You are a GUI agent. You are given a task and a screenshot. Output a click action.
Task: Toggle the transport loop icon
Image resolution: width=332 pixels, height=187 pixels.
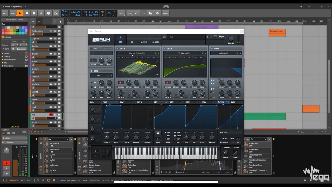click(109, 13)
